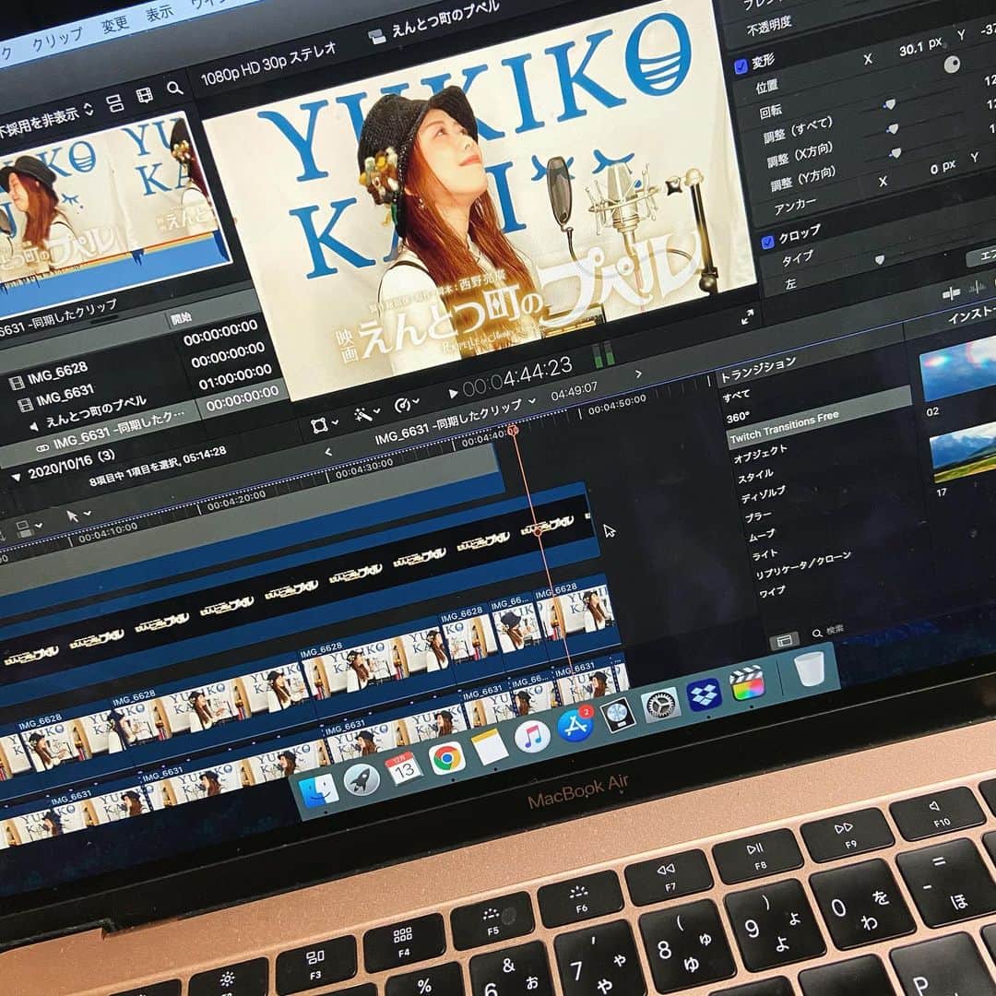This screenshot has height=996, width=996.
Task: Click the 調整(Y方向) slider handle
Action: coord(895,153)
